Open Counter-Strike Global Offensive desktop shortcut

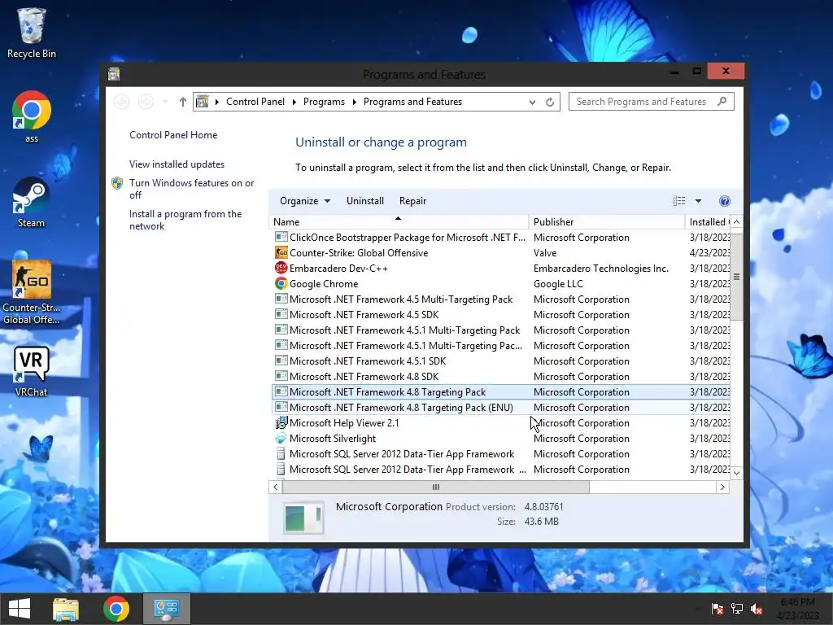(32, 291)
